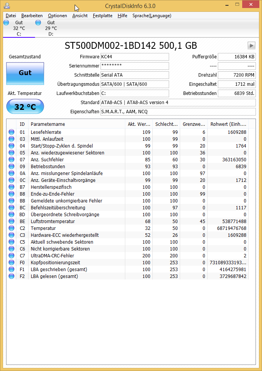Click the Grenzwert column header
This screenshot has width=262, height=371.
click(193, 124)
